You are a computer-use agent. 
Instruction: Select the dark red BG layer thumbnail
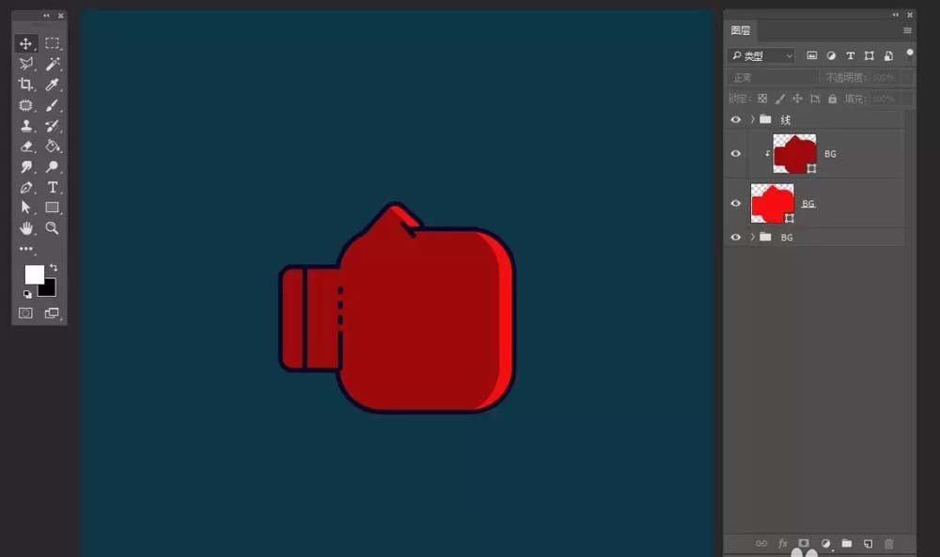(x=794, y=154)
